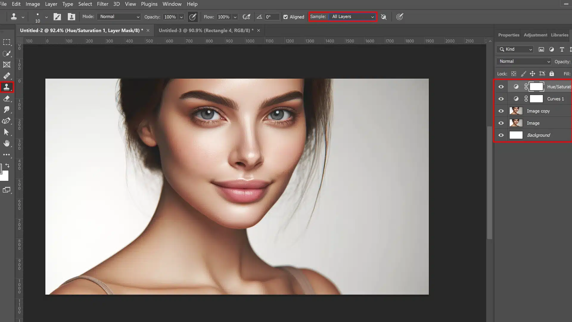This screenshot has width=572, height=322.
Task: Click the Opacity input field value
Action: (x=170, y=16)
